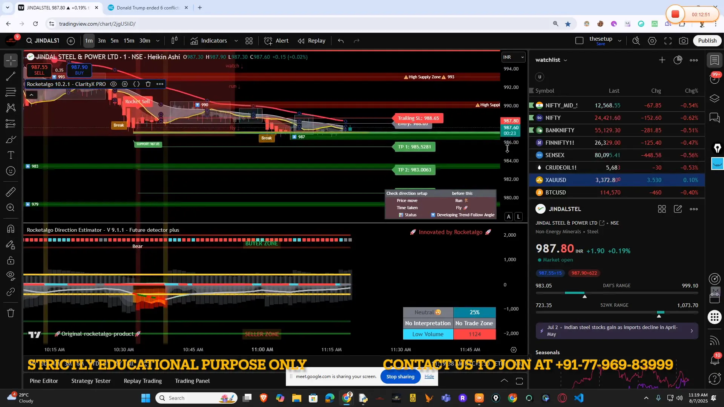Viewport: 724px width, 407px height.
Task: Switch to 1m timeframe
Action: click(89, 41)
